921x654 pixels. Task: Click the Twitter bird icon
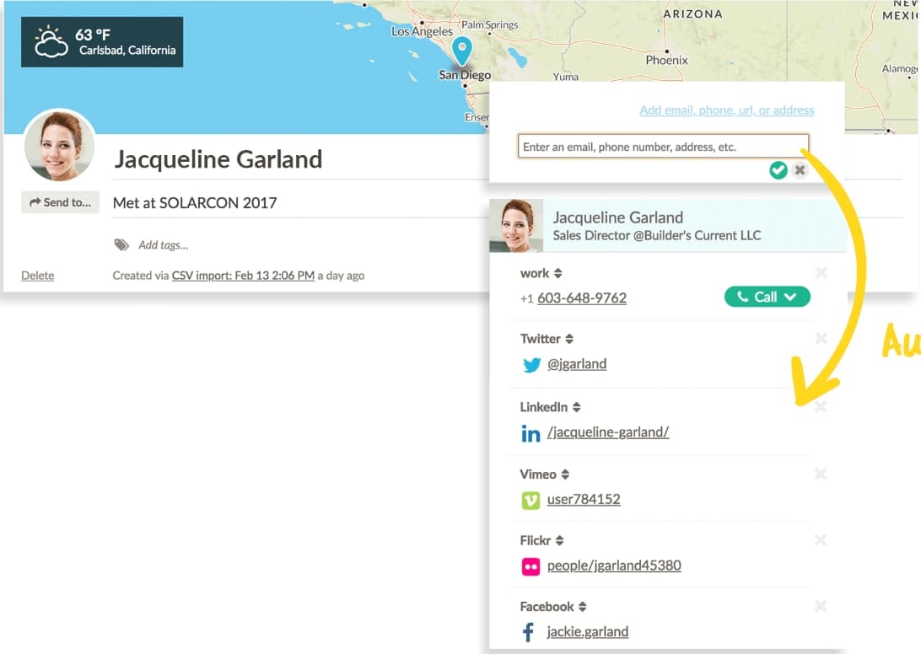531,365
